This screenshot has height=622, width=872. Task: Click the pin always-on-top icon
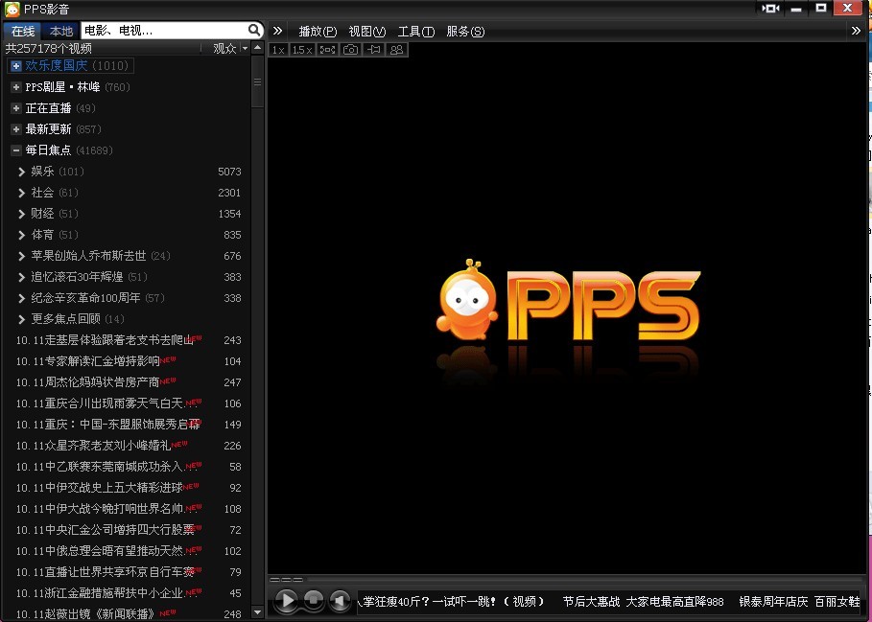coord(374,49)
